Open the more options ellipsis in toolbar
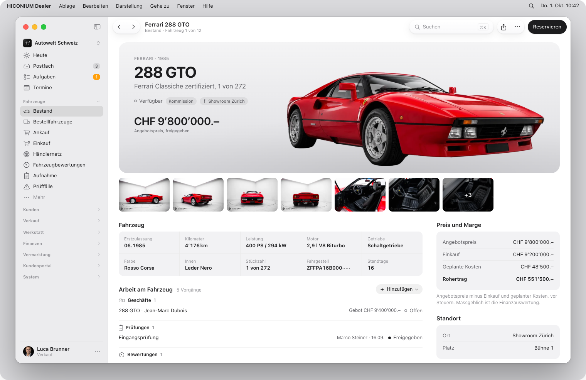The width and height of the screenshot is (586, 380). [517, 27]
